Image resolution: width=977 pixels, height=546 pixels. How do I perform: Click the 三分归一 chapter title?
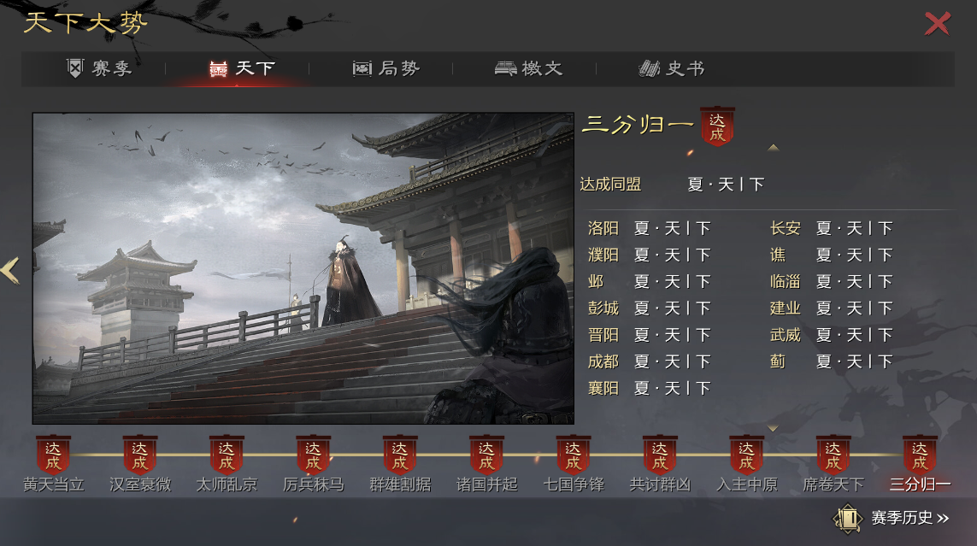pyautogui.click(x=638, y=125)
